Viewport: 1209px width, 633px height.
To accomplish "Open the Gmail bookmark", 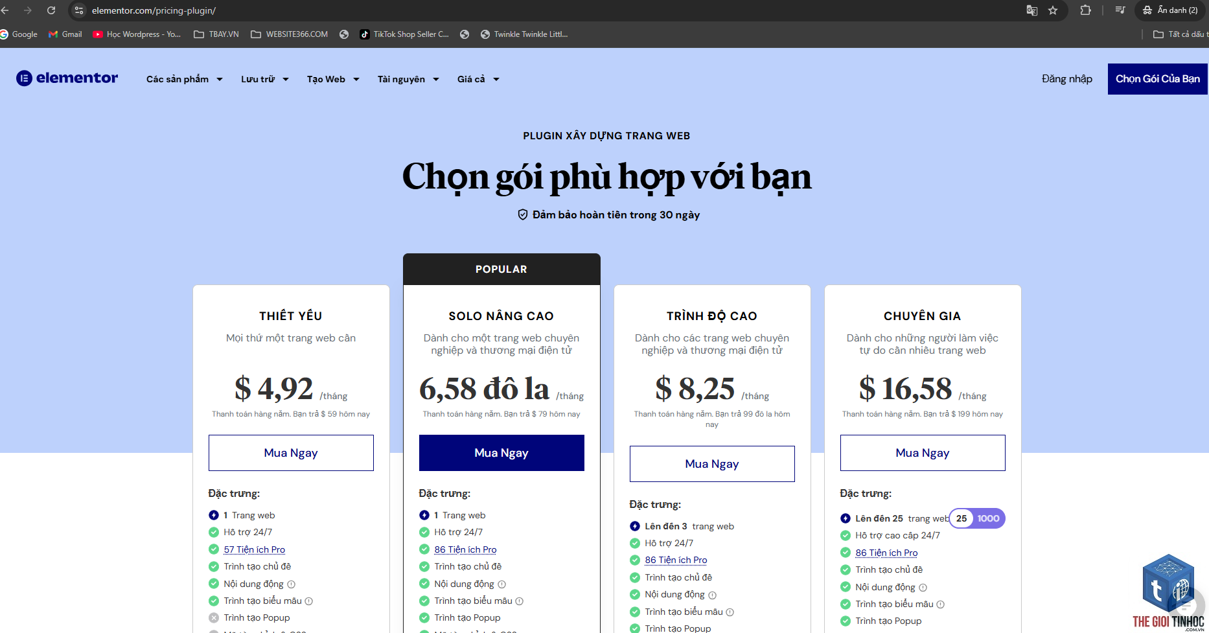I will 65,34.
